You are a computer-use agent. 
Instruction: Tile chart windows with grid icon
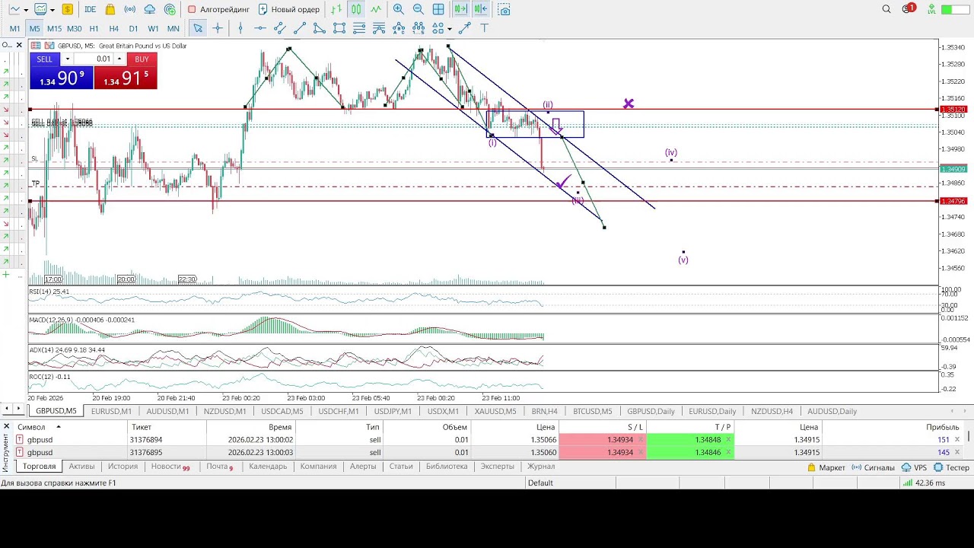[438, 9]
